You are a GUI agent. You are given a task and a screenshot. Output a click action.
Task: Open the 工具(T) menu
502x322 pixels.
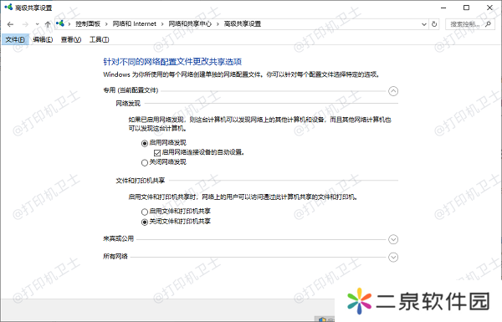coord(99,39)
